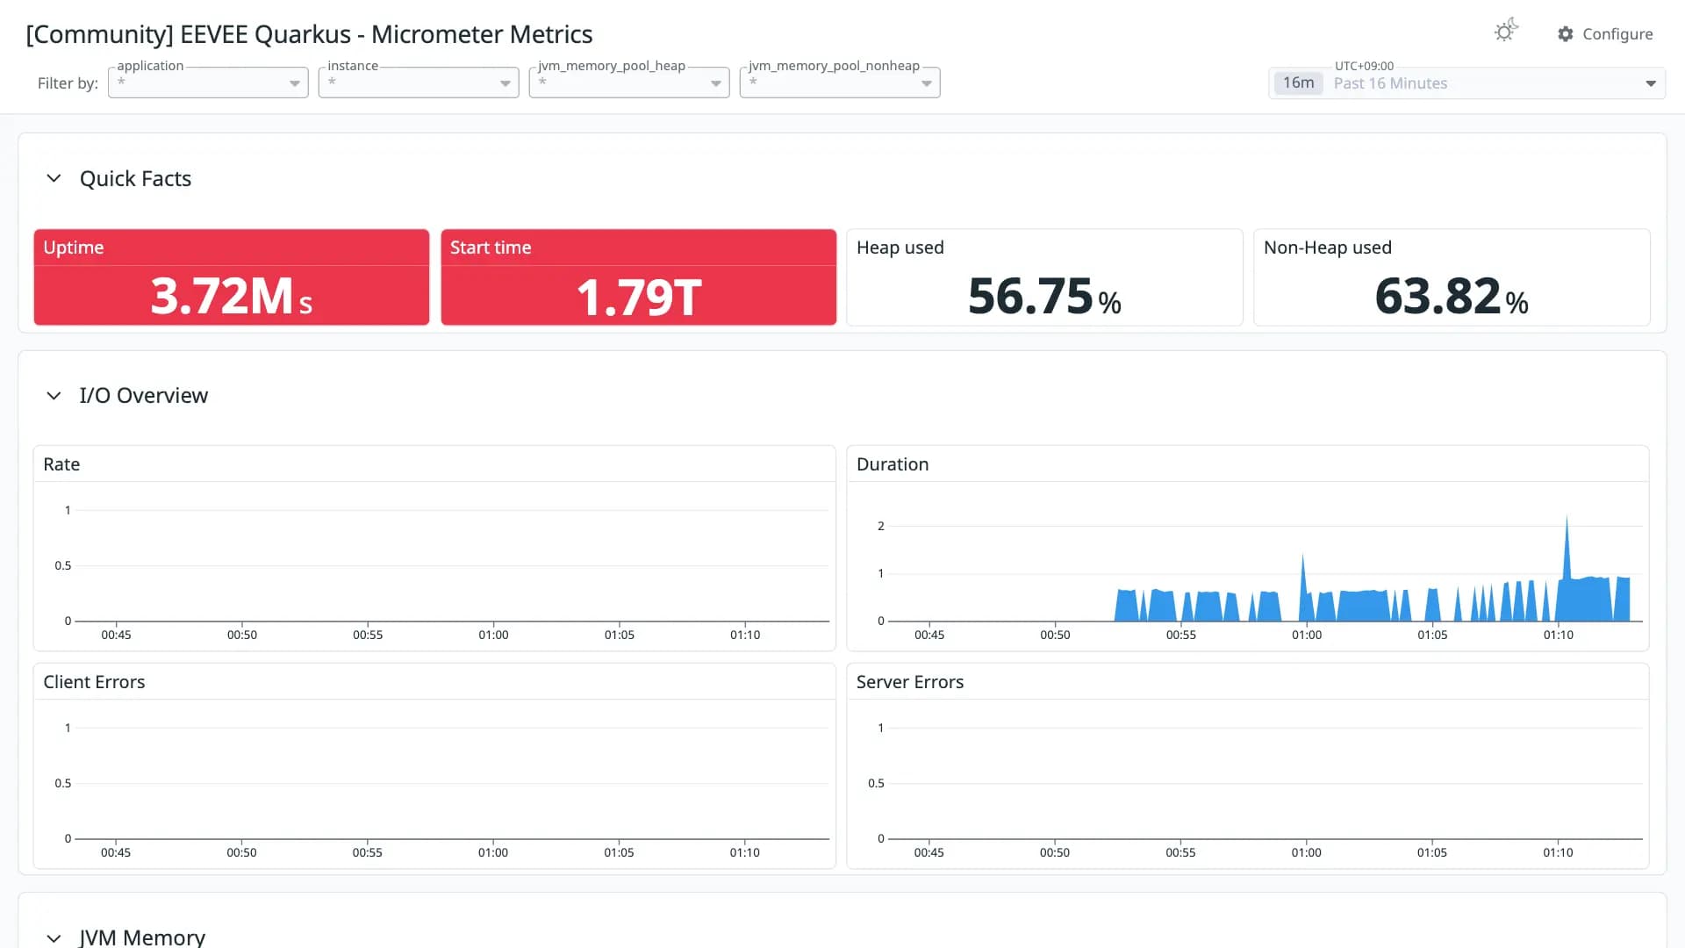Click the 16m time badge
The height and width of the screenshot is (948, 1685).
[x=1298, y=83]
